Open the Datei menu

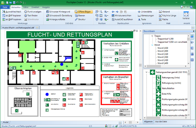[x=5, y=7]
